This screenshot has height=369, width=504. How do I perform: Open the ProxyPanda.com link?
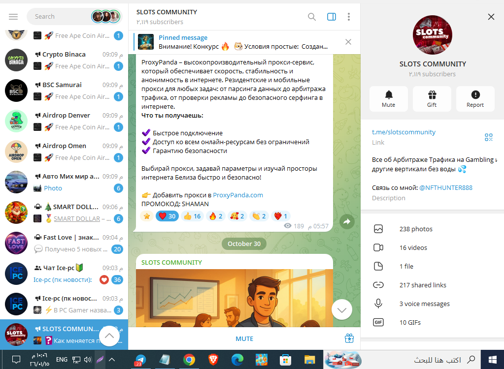click(238, 195)
